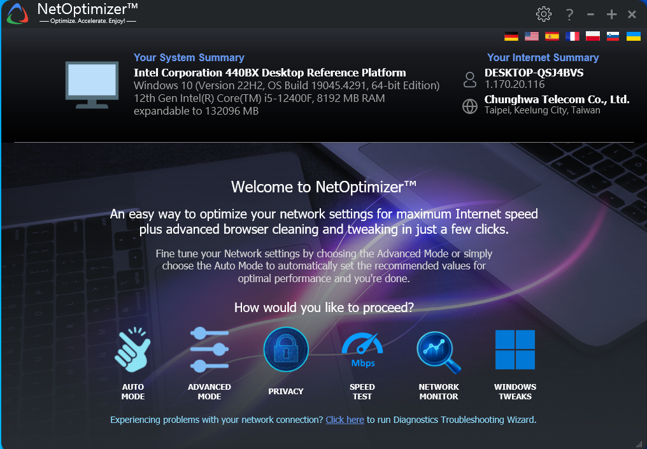Click the NetOptimizer logo in the title bar
The image size is (647, 449).
click(17, 13)
